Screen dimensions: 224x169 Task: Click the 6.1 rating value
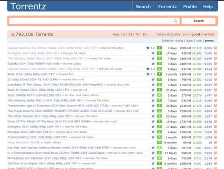coord(153,74)
